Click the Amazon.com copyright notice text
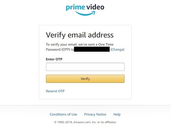Image resolution: width=171 pixels, height=130 pixels. (85, 122)
